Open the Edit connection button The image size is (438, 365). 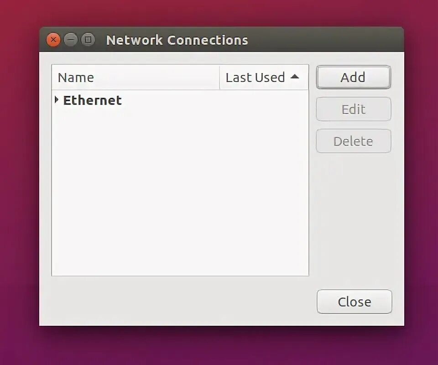pos(353,109)
